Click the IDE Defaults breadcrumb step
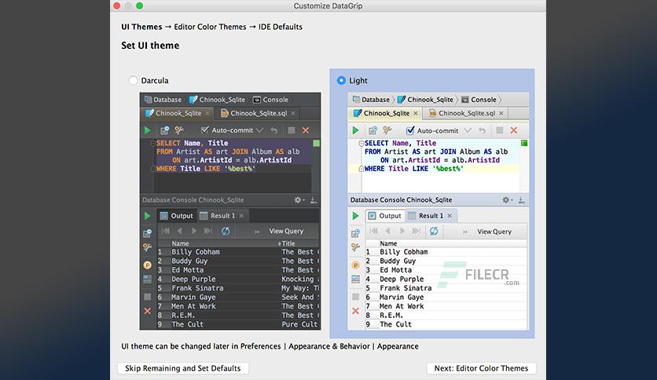The image size is (657, 380). coord(281,27)
